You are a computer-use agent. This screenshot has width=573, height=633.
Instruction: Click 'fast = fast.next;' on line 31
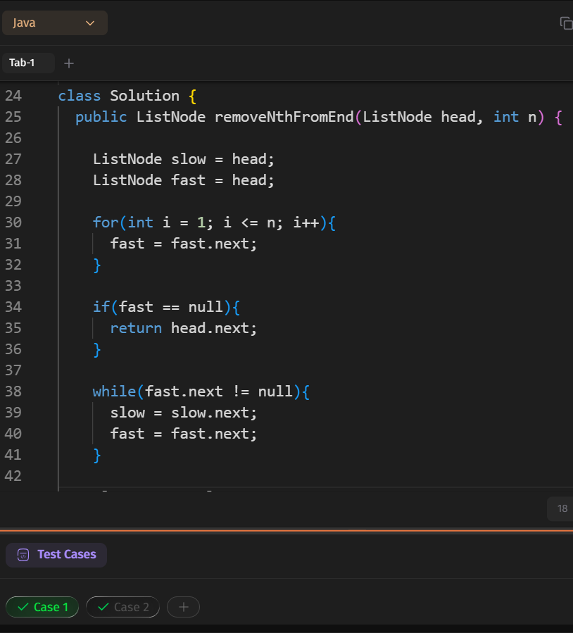[x=183, y=244]
